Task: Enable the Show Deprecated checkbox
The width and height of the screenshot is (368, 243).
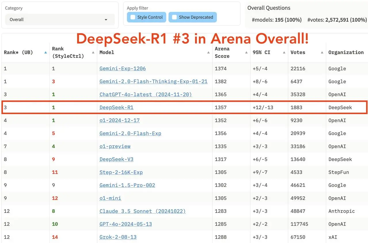Action: coord(174,17)
